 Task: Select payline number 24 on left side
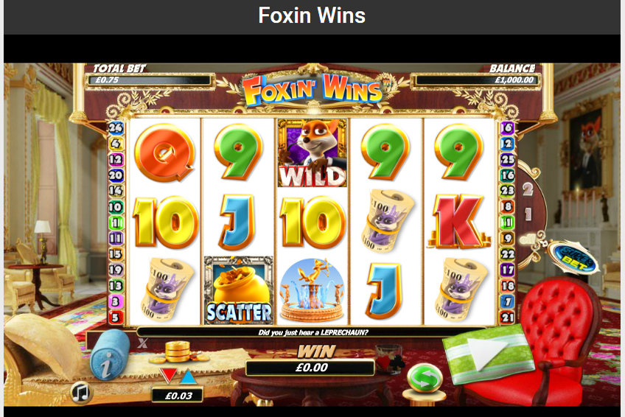pyautogui.click(x=116, y=127)
